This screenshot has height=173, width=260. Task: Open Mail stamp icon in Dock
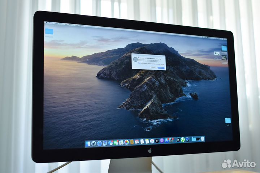pyautogui.click(x=105, y=143)
